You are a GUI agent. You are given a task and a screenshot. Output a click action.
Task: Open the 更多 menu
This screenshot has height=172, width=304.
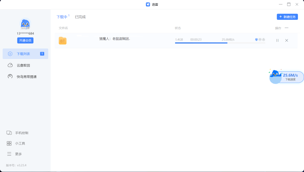[x=18, y=154]
